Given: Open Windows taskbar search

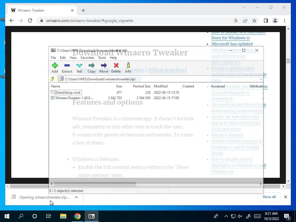Looking at the screenshot, I should [21, 216].
